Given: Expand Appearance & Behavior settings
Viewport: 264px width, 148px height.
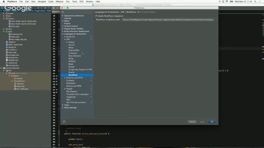Looking at the screenshot, I should 63,16.
